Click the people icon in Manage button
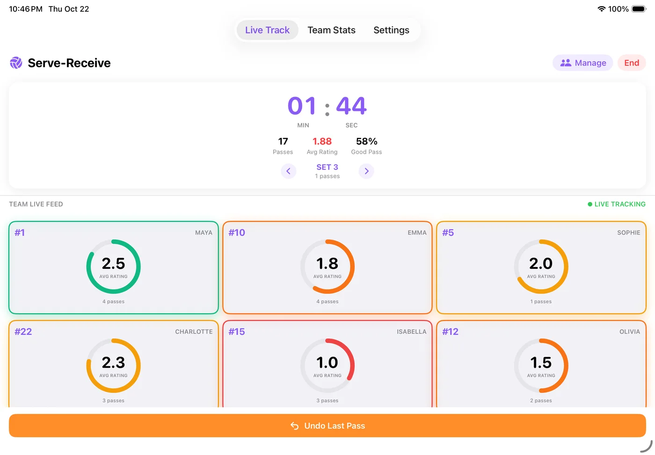The height and width of the screenshot is (455, 655). 566,63
